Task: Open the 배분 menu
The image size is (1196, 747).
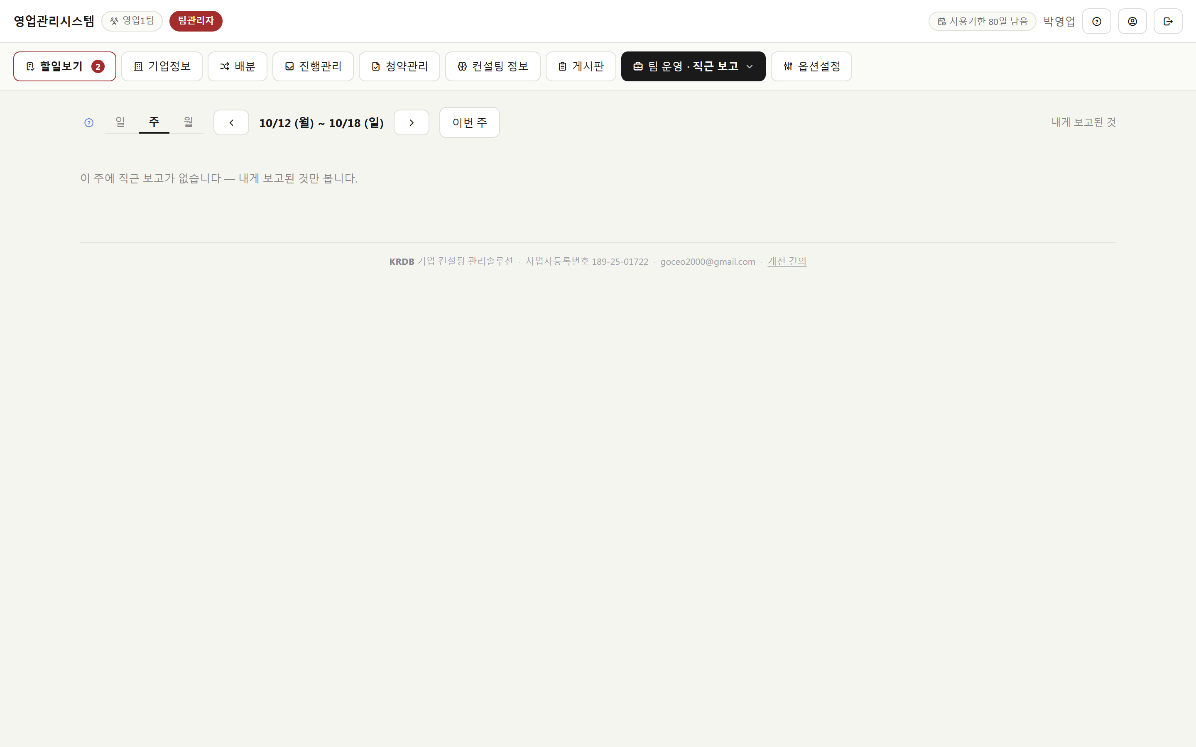Action: pos(237,66)
